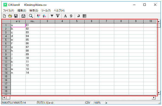Click cell containing '09'
This screenshot has width=162, height=106.
coord(33,55)
